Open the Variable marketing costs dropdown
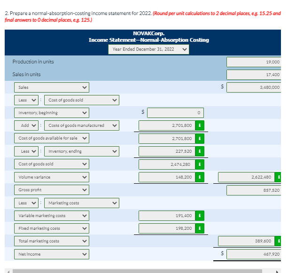 (52, 216)
